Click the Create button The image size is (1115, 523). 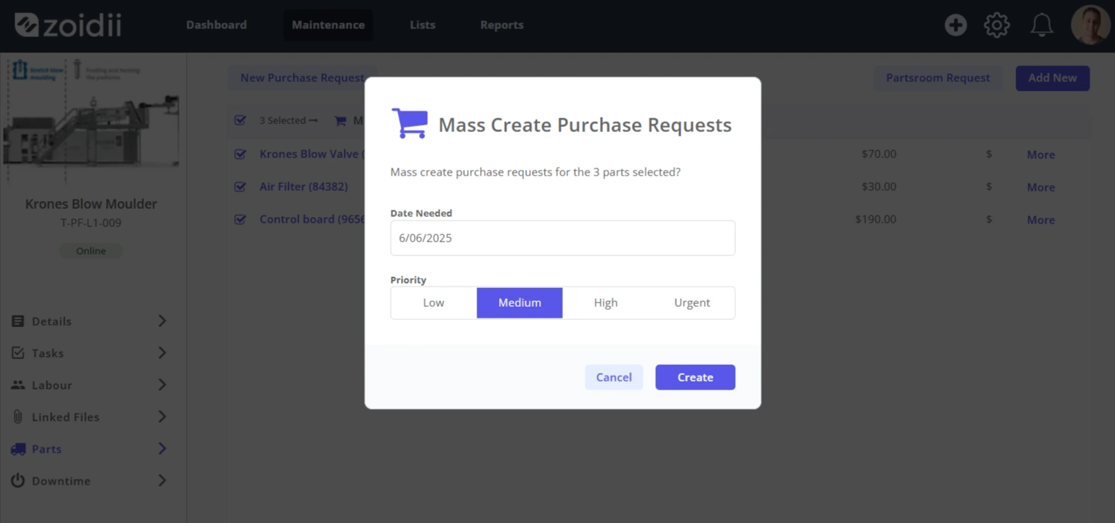click(695, 377)
